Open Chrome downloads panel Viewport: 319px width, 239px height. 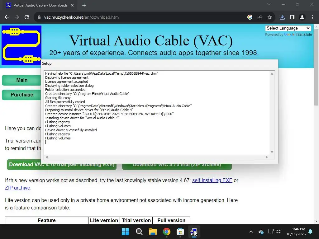pyautogui.click(x=282, y=17)
